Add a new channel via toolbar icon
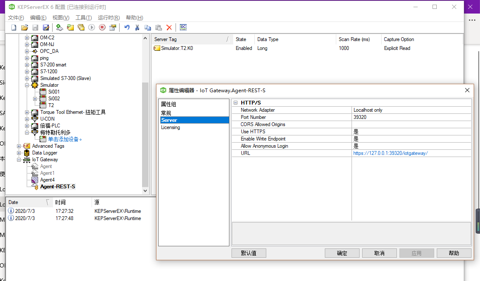Image resolution: width=480 pixels, height=281 pixels. 59,28
